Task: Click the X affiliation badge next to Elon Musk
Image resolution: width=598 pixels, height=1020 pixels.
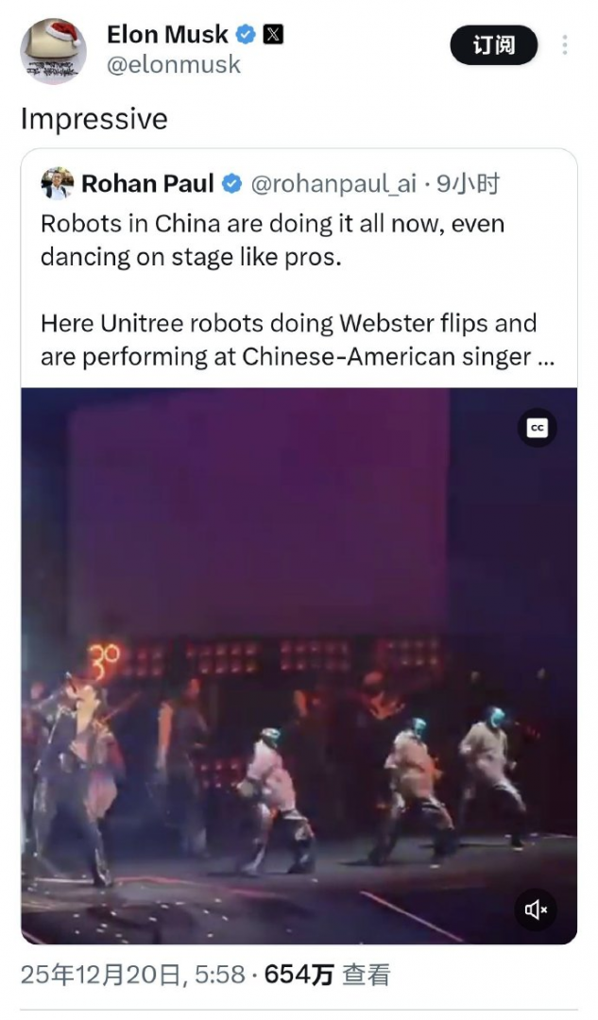Action: click(273, 34)
